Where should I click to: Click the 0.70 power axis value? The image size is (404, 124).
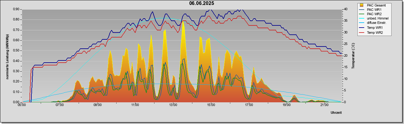point(16,30)
